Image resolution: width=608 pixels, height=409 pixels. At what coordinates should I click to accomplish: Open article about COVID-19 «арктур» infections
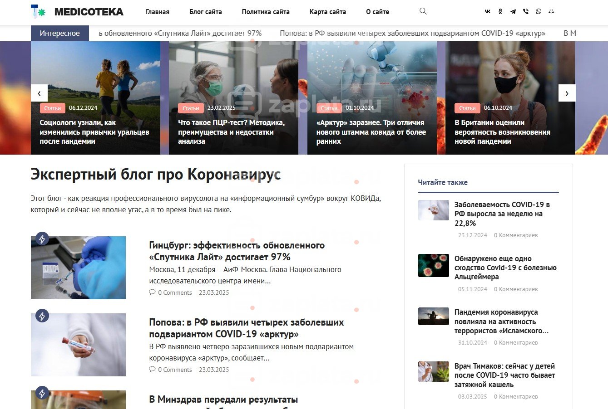click(246, 328)
